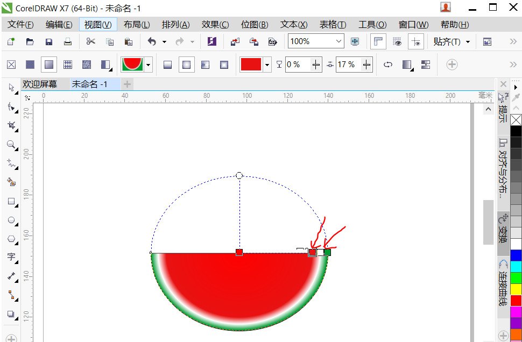Click Publish to PDF icon
Viewport: 522px width, 342px height.
tap(273, 41)
